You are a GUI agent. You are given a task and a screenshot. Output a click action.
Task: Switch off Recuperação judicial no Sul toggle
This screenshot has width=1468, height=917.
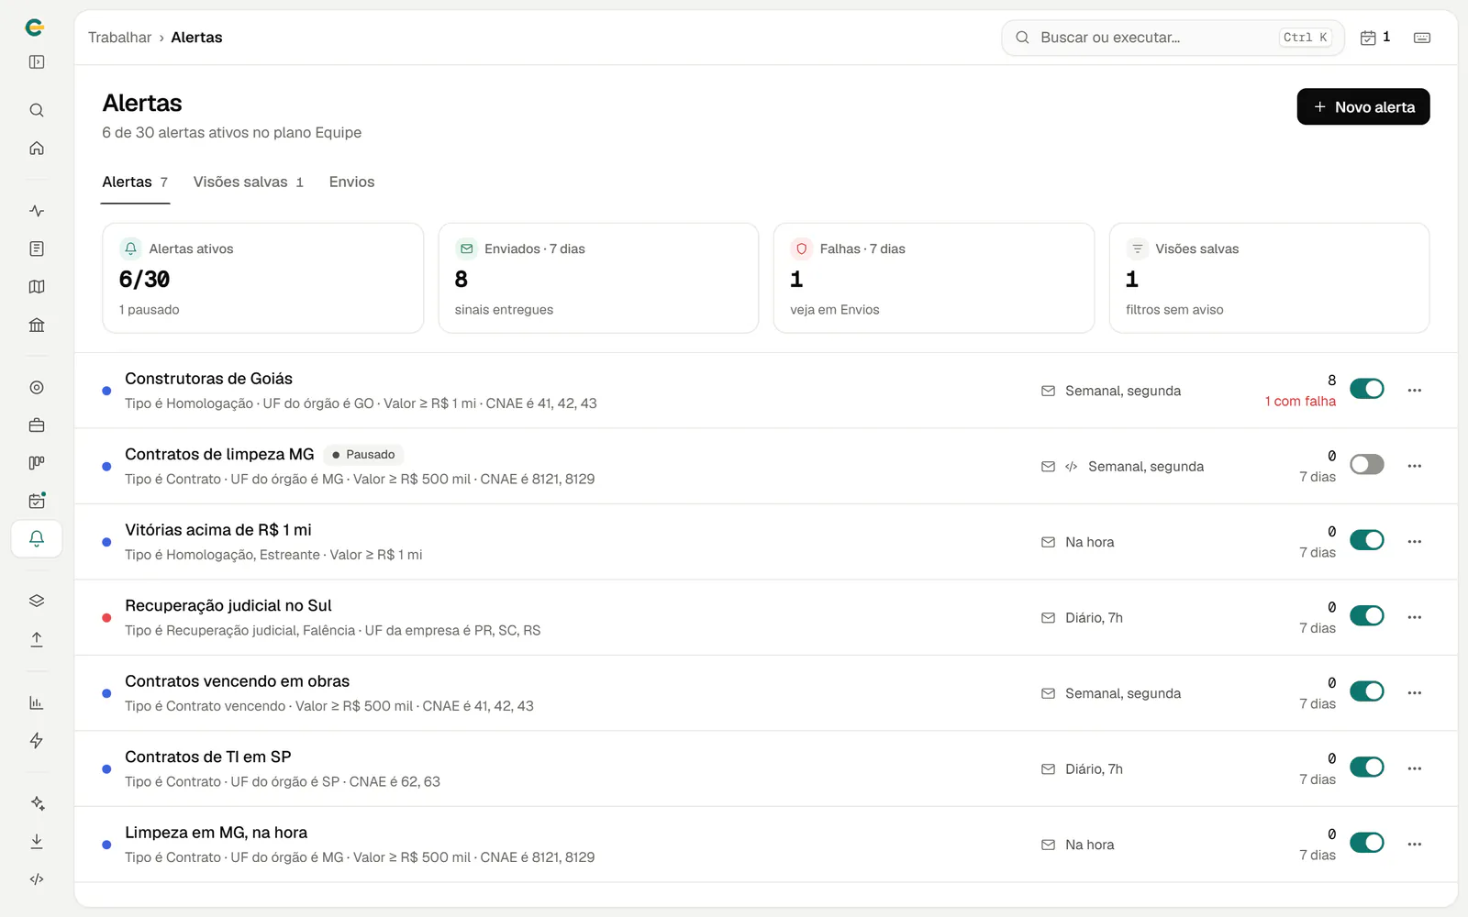tap(1367, 615)
